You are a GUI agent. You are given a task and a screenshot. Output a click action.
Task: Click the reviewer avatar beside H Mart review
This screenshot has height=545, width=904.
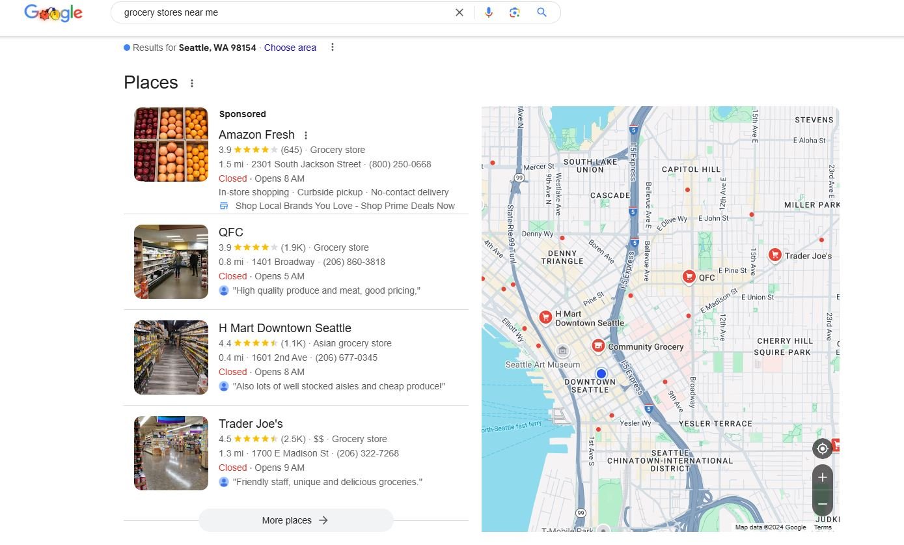[x=224, y=386]
